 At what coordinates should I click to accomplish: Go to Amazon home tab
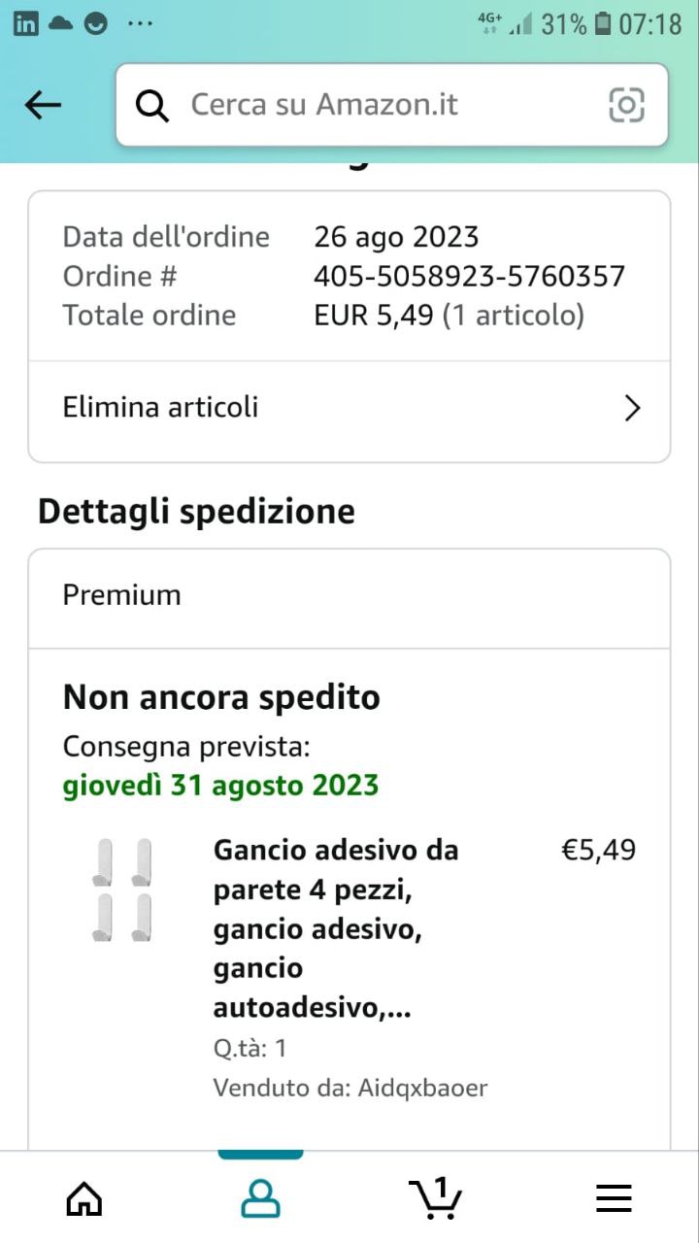84,1197
